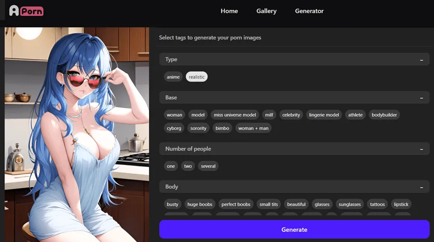Go to the Gallery page
Screen dimensions: 434x242
266,11
